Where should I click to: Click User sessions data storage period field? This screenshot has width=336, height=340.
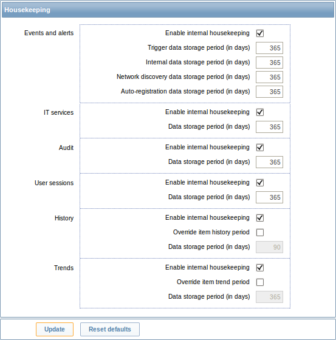tap(269, 197)
